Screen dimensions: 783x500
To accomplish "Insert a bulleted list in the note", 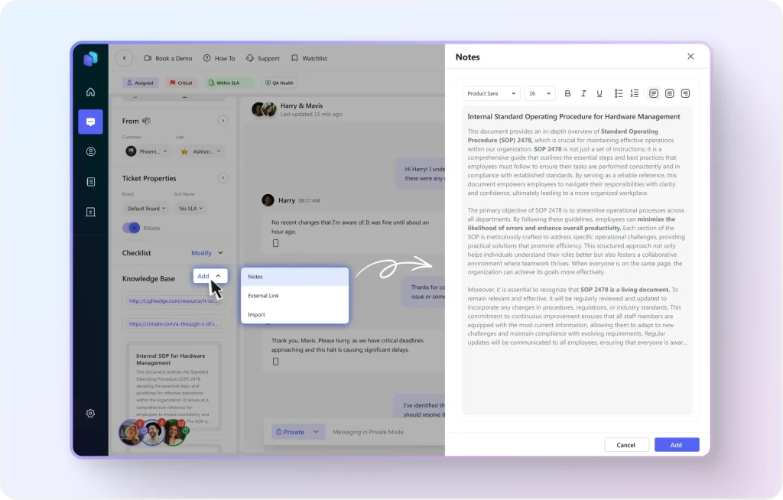I will point(619,93).
